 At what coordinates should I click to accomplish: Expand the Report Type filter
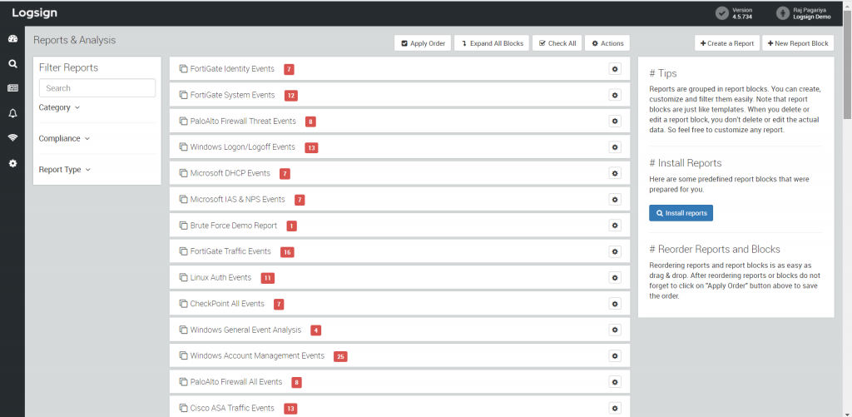(65, 170)
